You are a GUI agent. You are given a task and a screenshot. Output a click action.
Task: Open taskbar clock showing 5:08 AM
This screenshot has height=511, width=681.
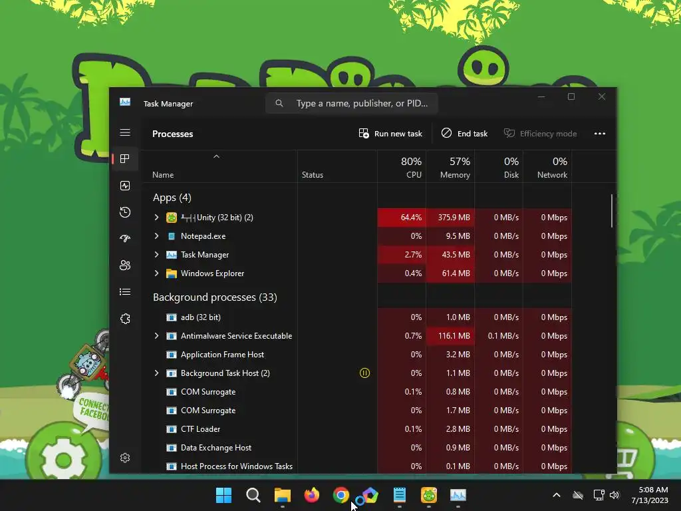650,495
